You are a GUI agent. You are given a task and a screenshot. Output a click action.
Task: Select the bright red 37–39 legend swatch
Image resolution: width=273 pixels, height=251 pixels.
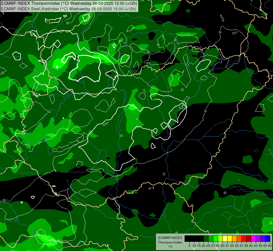(244, 239)
